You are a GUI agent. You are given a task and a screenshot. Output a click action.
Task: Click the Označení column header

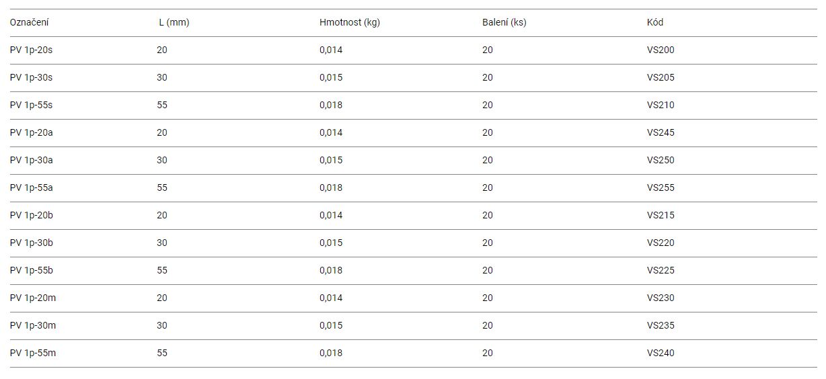[x=29, y=22]
